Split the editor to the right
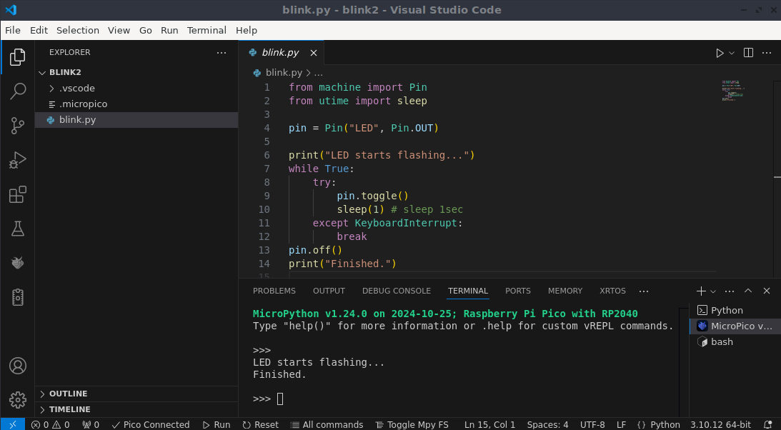Screen dimensions: 781x430 [748, 53]
